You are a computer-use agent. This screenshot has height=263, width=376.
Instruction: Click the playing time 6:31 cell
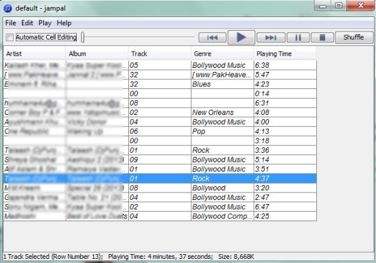click(285, 103)
